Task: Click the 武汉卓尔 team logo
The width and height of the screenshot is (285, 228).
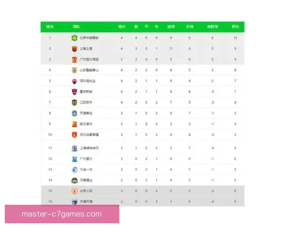Action: pos(74,124)
